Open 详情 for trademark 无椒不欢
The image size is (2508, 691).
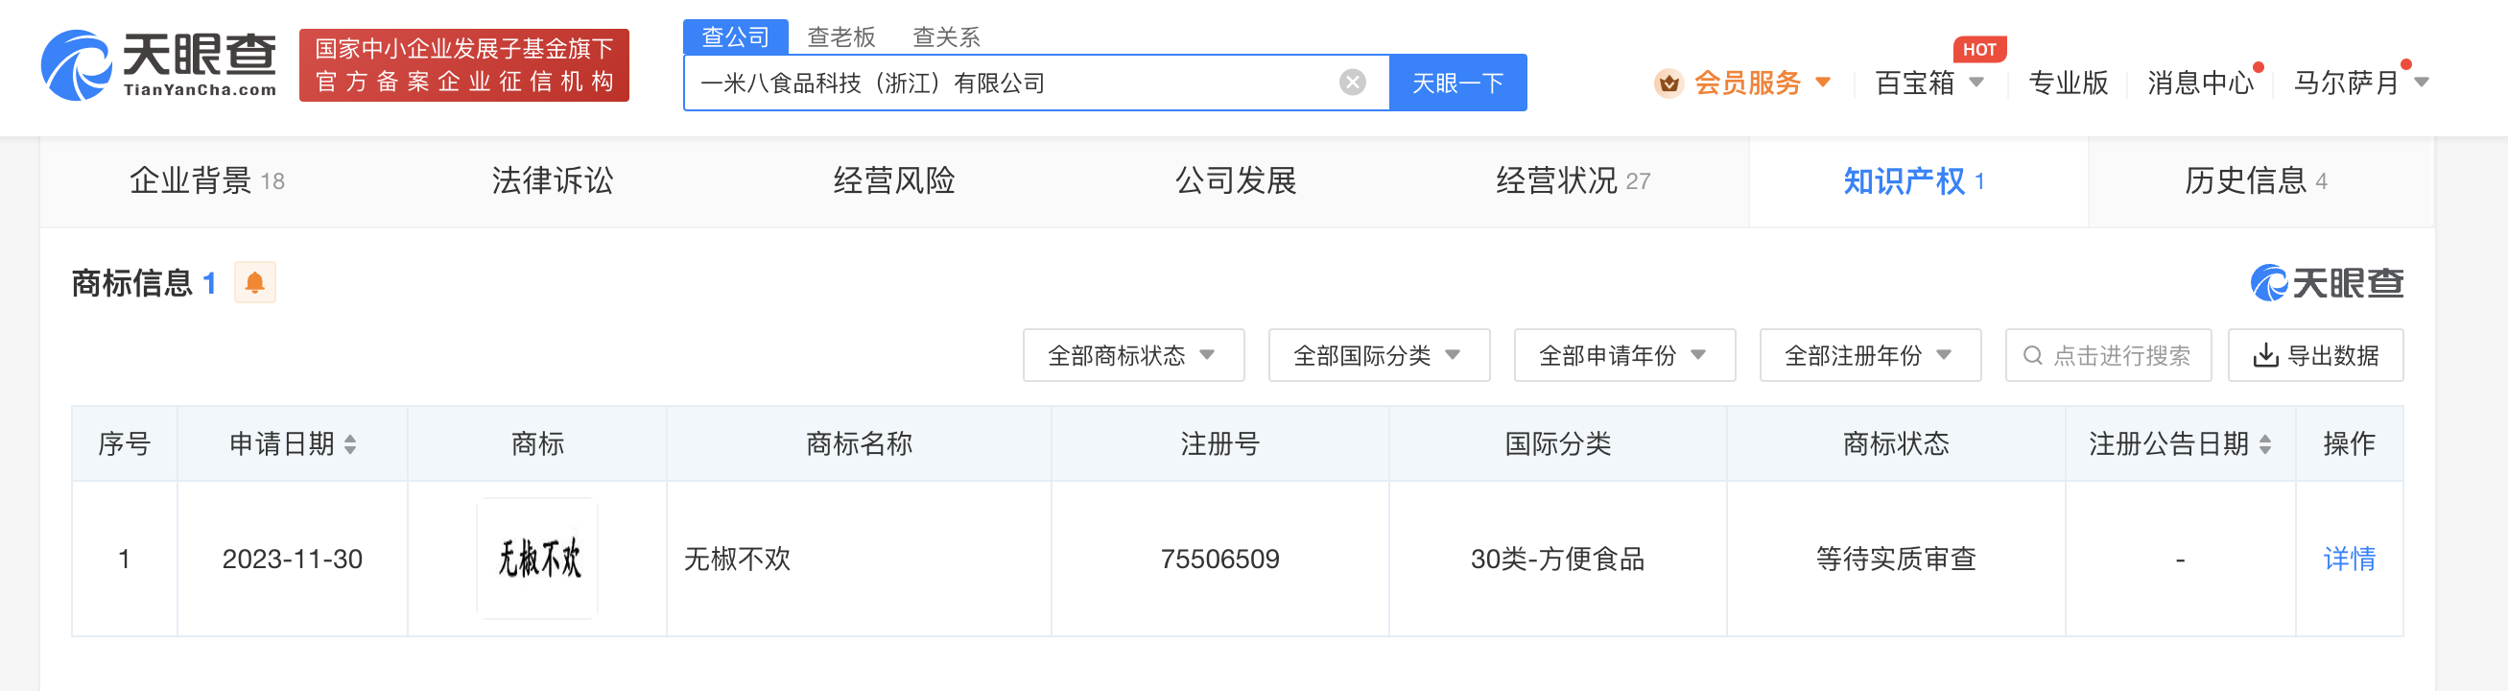coord(2349,559)
